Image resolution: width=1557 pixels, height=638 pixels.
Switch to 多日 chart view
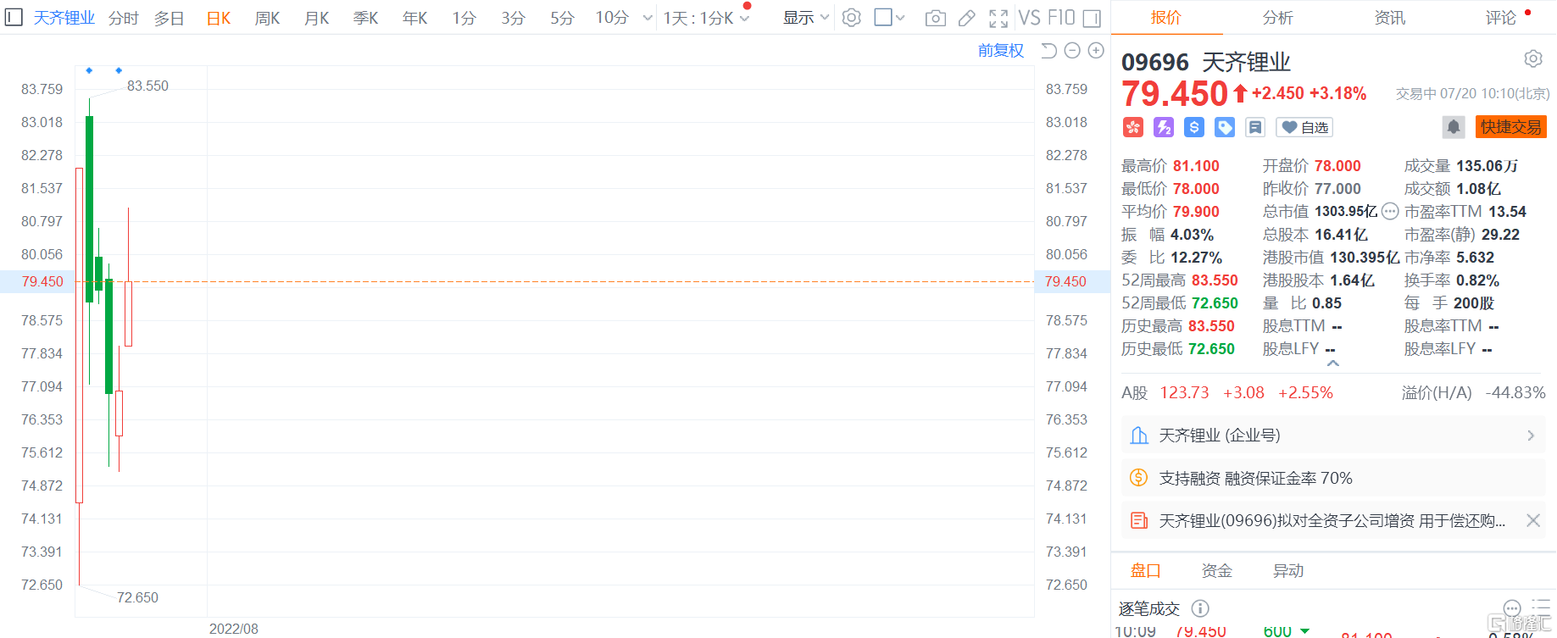pos(170,18)
